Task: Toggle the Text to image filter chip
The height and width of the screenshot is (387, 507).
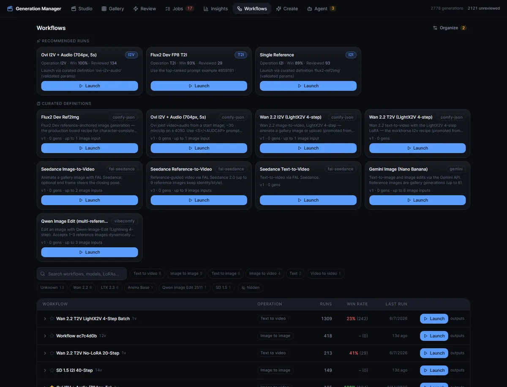Action: [226, 273]
